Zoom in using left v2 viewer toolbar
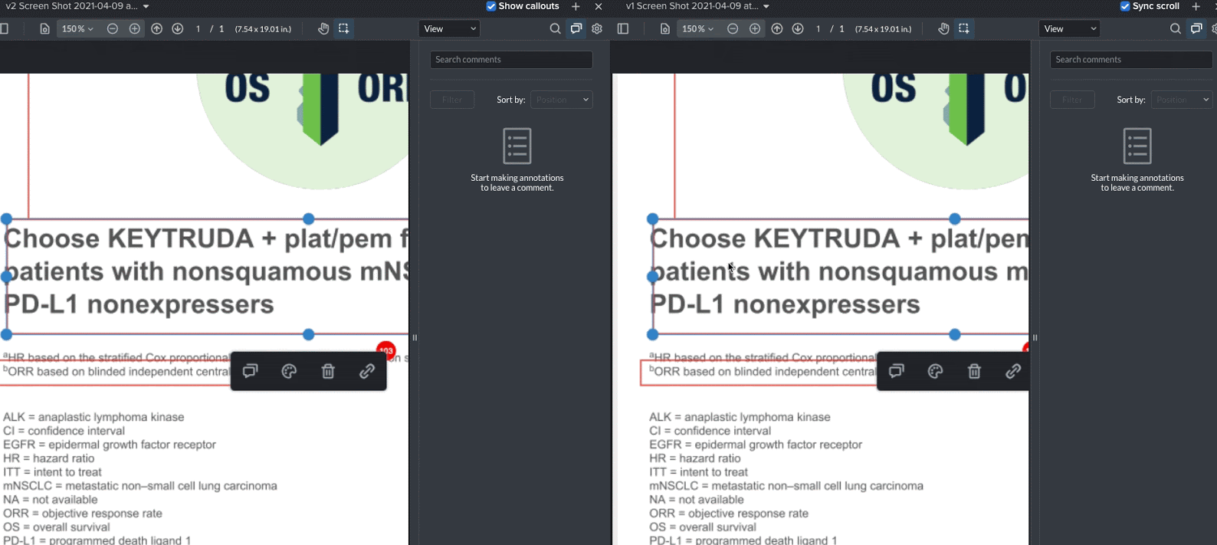Screen dimensions: 1217x545 135,28
